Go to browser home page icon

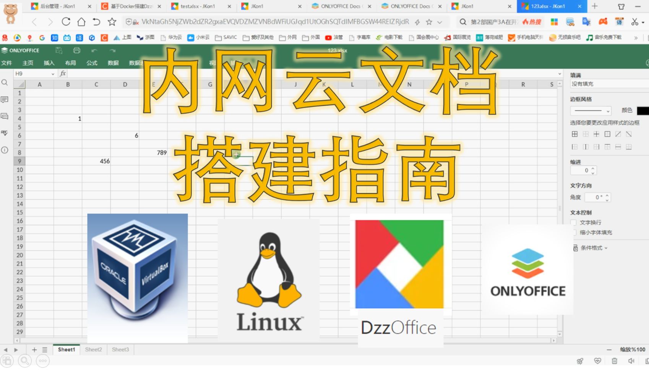pyautogui.click(x=81, y=22)
